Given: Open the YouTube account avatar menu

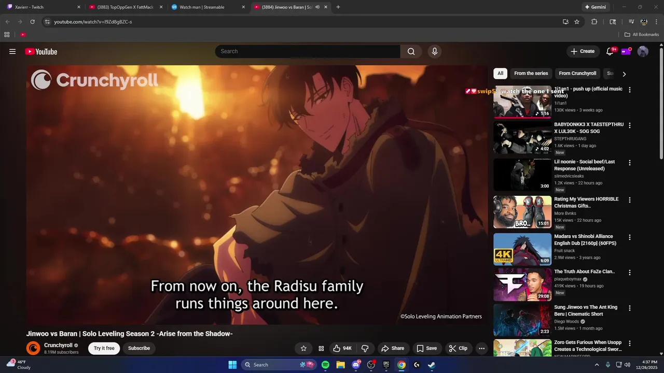Looking at the screenshot, I should tap(643, 51).
